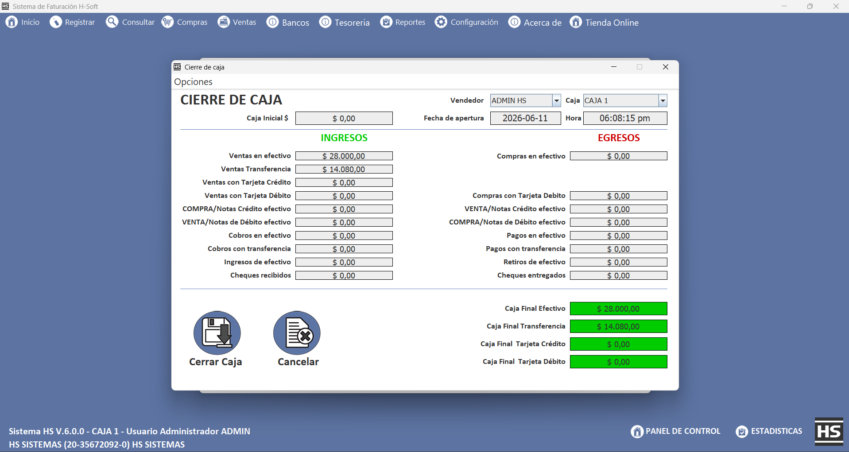Click the Configuración gear icon

(441, 22)
